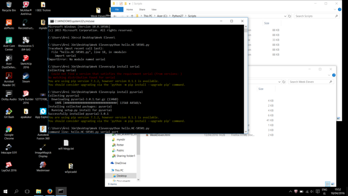Click the Search Week Eleven field
348x196 pixels.
click(x=311, y=82)
